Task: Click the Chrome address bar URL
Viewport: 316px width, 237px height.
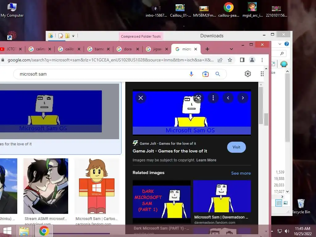Action: click(x=110, y=60)
